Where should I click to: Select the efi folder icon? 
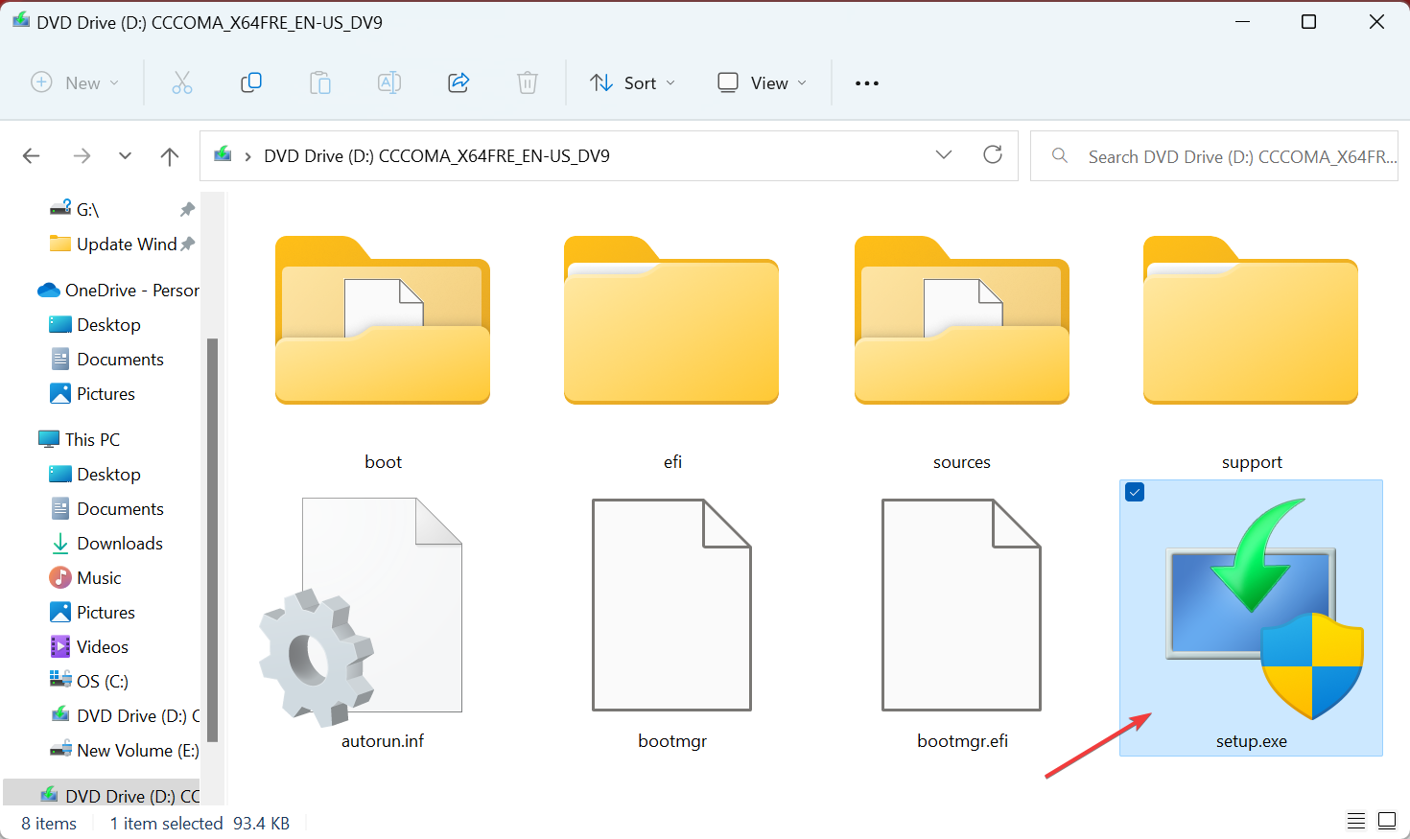coord(671,320)
